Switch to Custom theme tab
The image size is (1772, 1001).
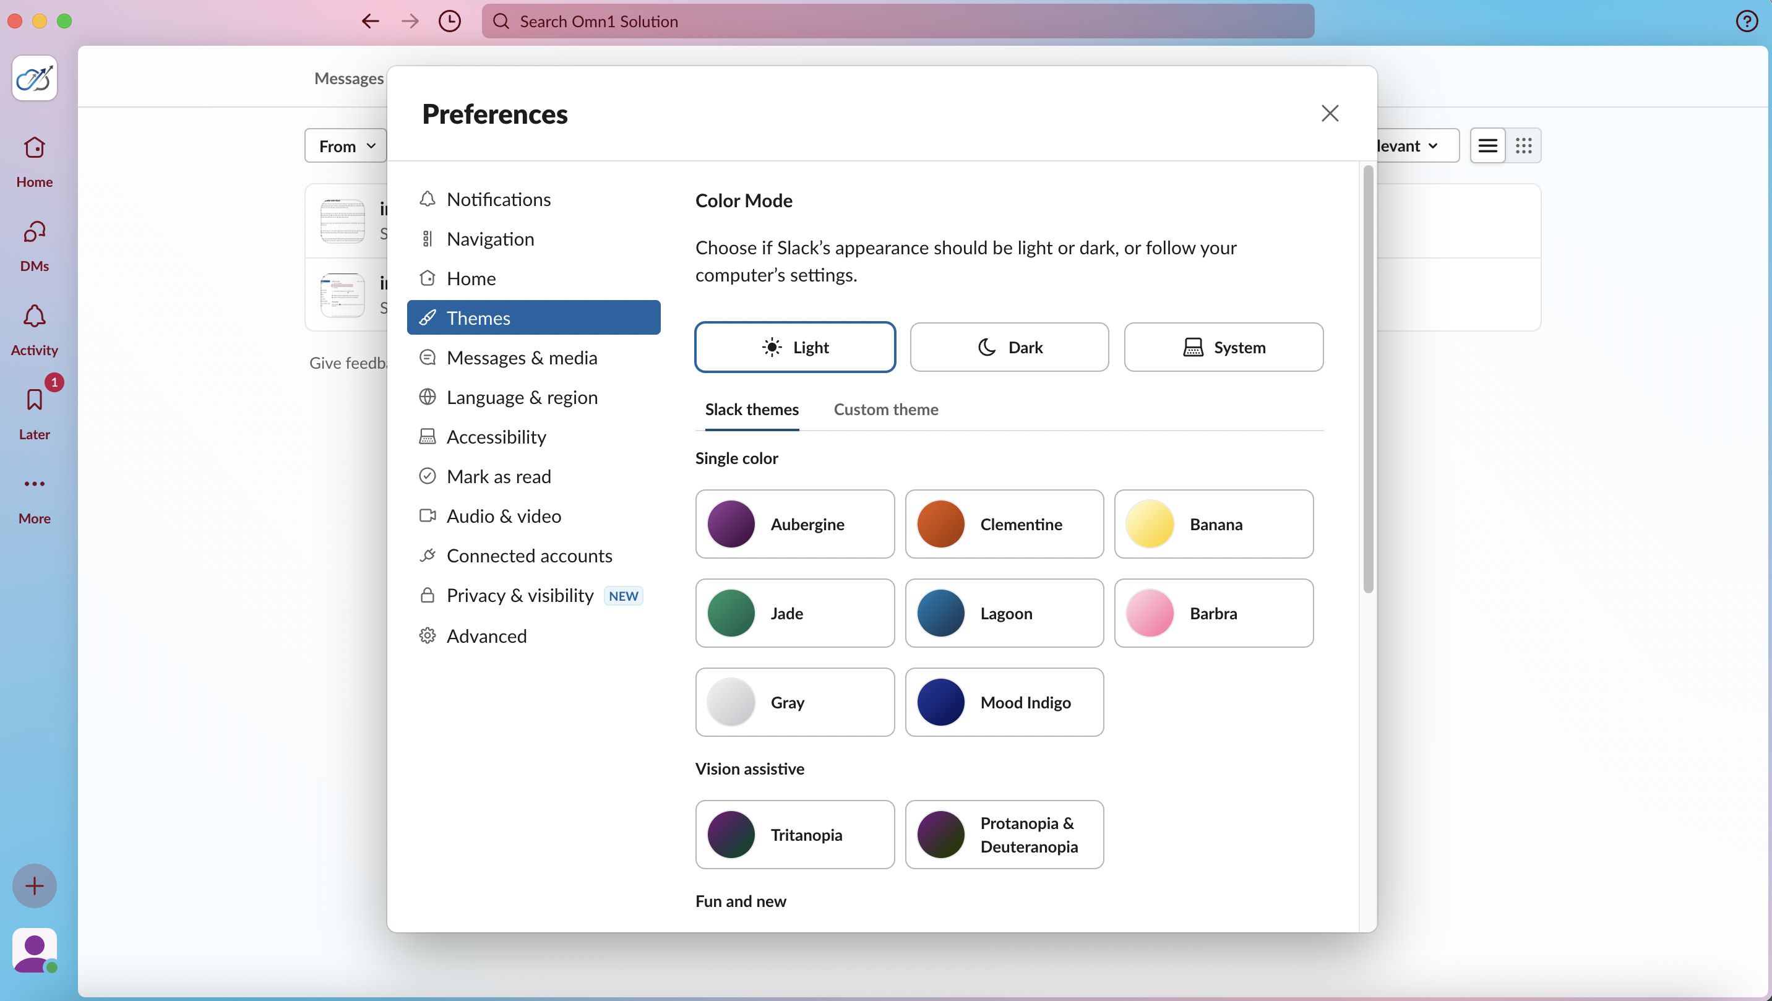pyautogui.click(x=885, y=409)
